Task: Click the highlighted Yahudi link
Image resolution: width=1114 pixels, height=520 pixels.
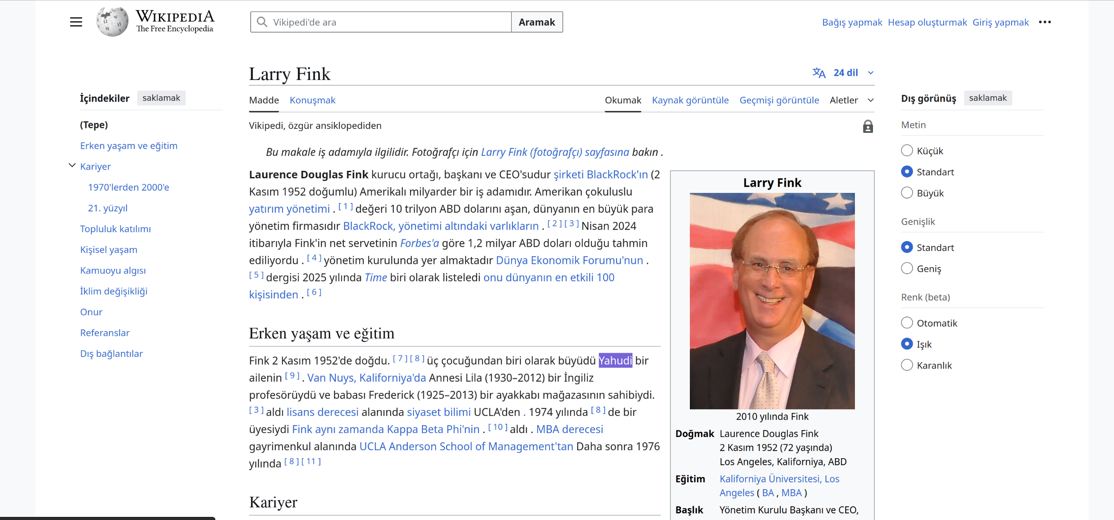Action: tap(615, 361)
